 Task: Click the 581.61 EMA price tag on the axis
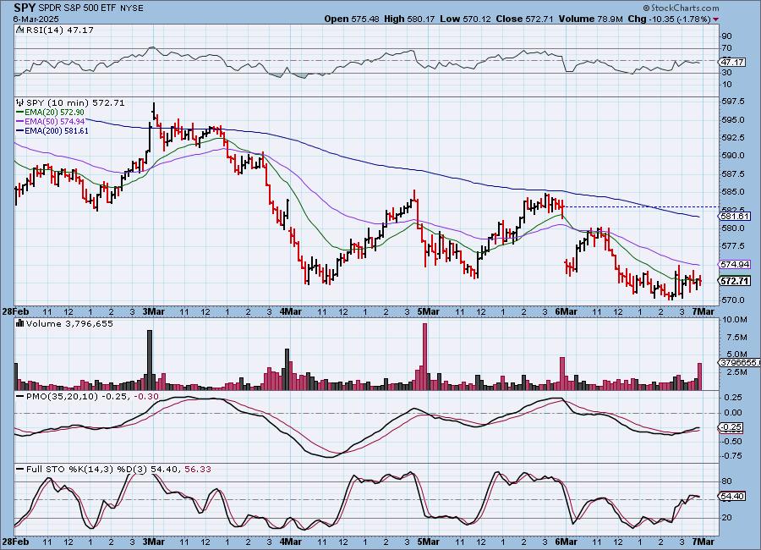tap(736, 217)
